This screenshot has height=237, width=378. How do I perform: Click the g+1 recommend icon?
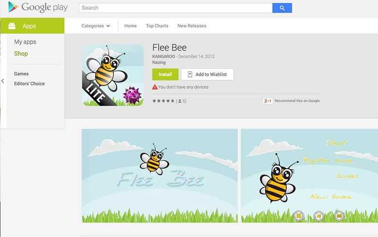coord(268,101)
